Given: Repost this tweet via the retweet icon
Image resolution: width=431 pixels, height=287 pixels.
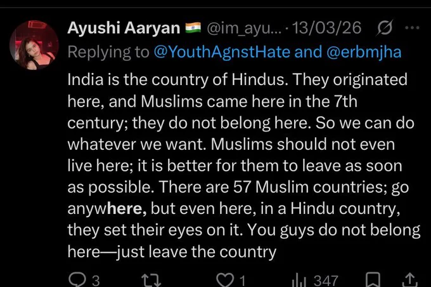Looking at the screenshot, I should [151, 280].
